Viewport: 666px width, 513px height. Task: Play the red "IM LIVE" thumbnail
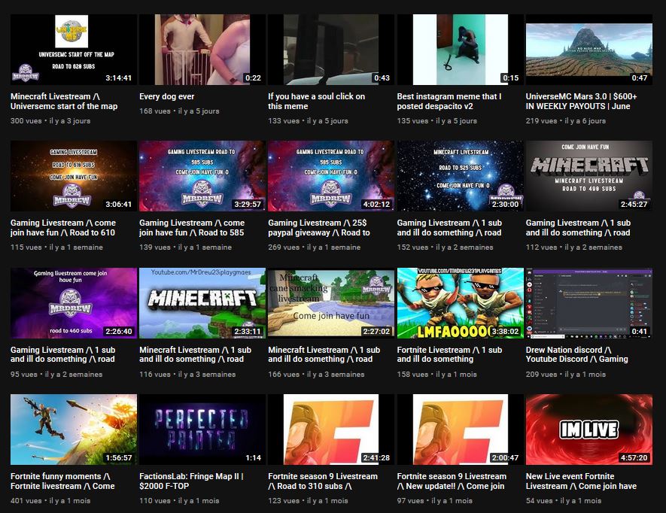click(588, 430)
